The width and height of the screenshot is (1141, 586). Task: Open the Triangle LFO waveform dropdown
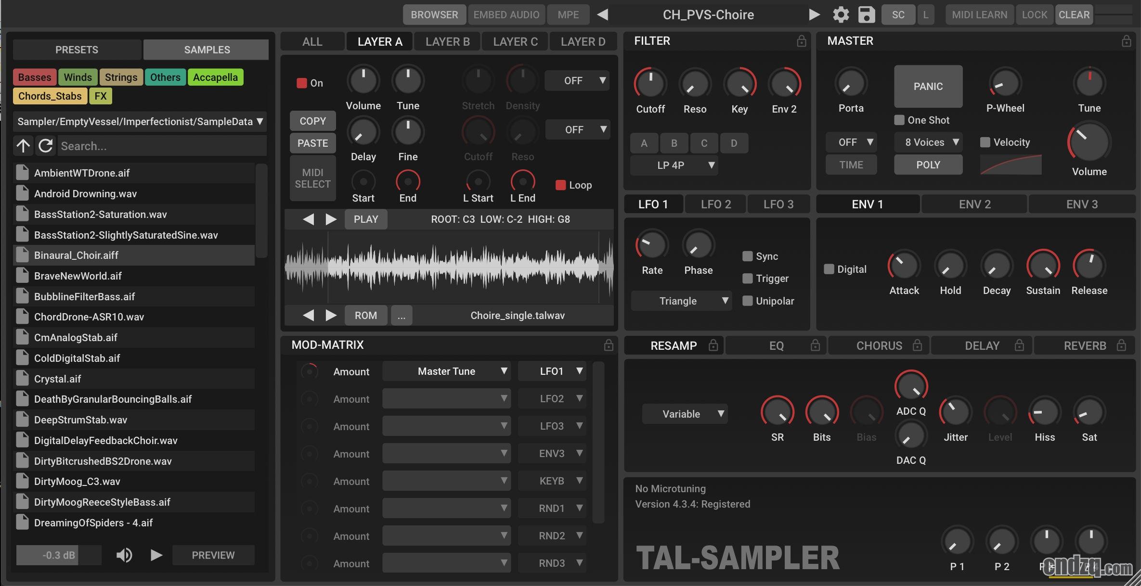point(681,301)
